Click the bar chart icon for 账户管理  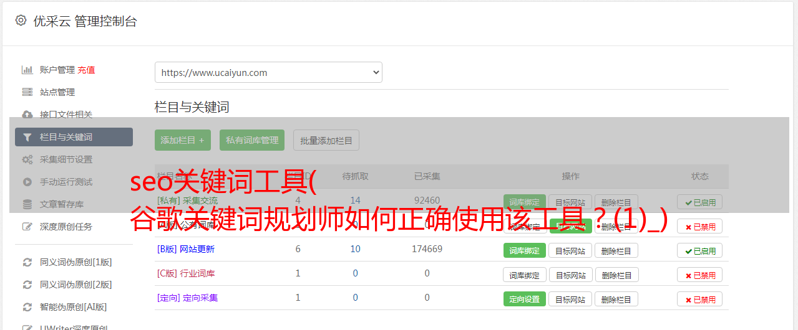point(27,70)
